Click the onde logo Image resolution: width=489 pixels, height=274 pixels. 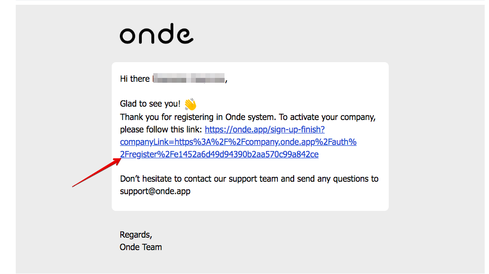coord(156,34)
